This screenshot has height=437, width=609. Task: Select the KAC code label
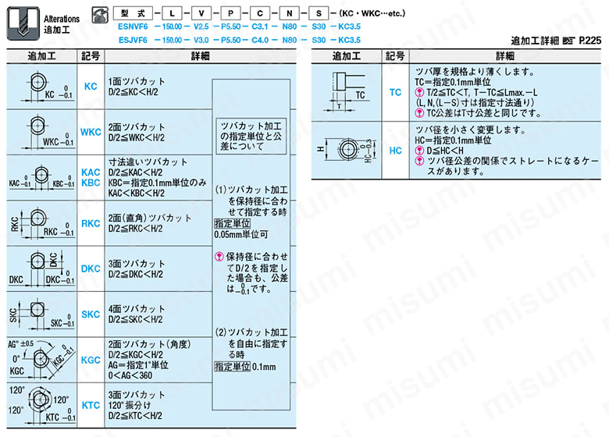[x=91, y=172]
